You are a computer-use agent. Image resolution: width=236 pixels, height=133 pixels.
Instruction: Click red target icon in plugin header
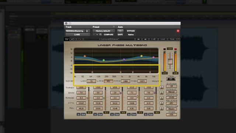[x=178, y=31]
